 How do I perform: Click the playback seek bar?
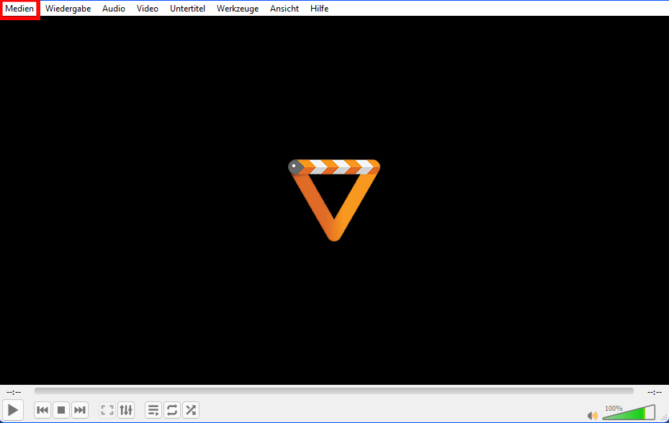(333, 391)
